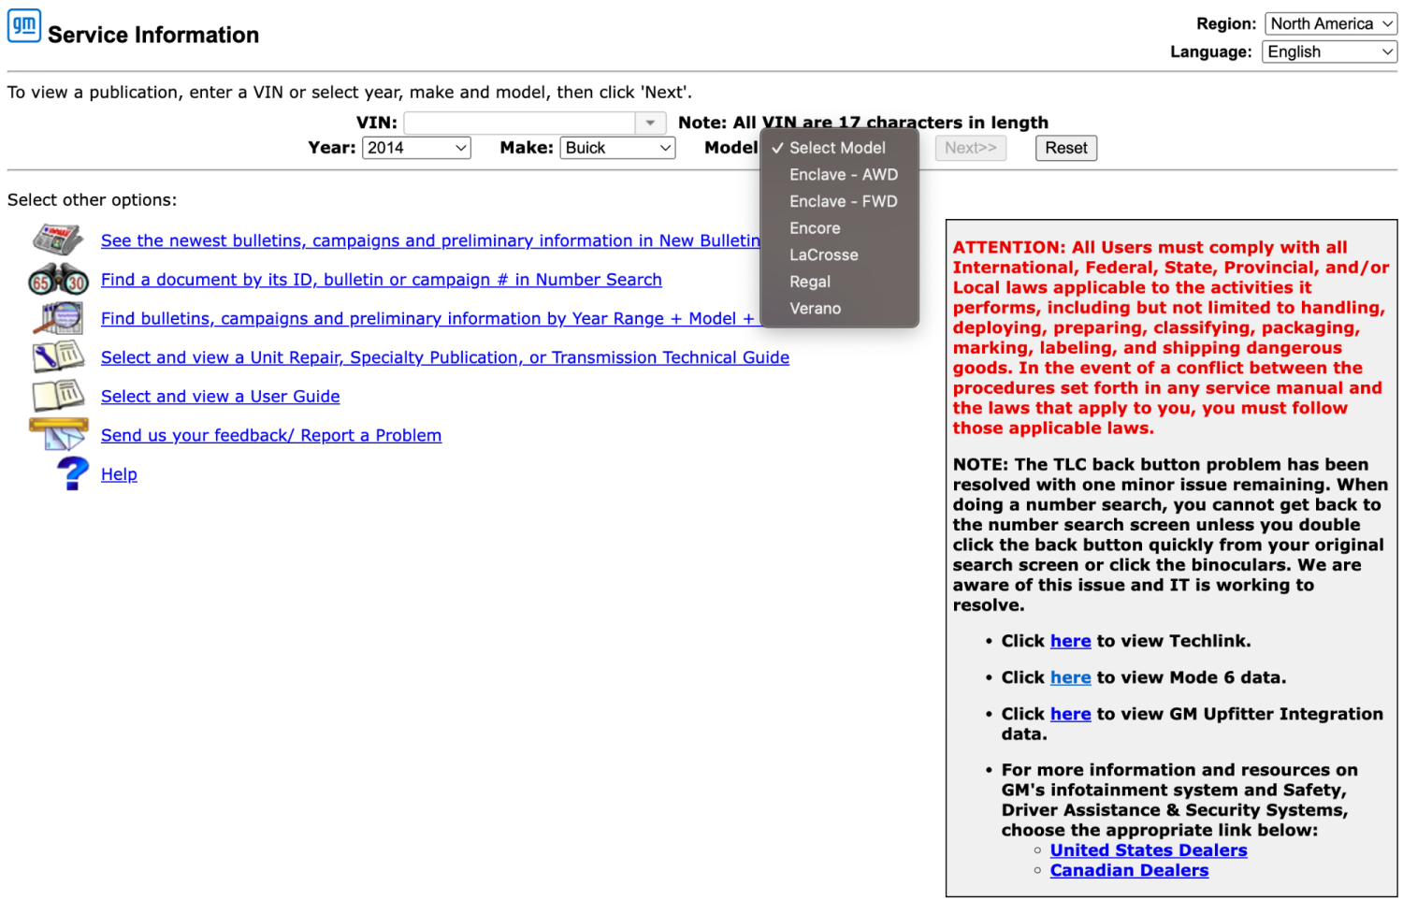1403x915 pixels.
Task: Click the Reset button
Action: point(1066,148)
